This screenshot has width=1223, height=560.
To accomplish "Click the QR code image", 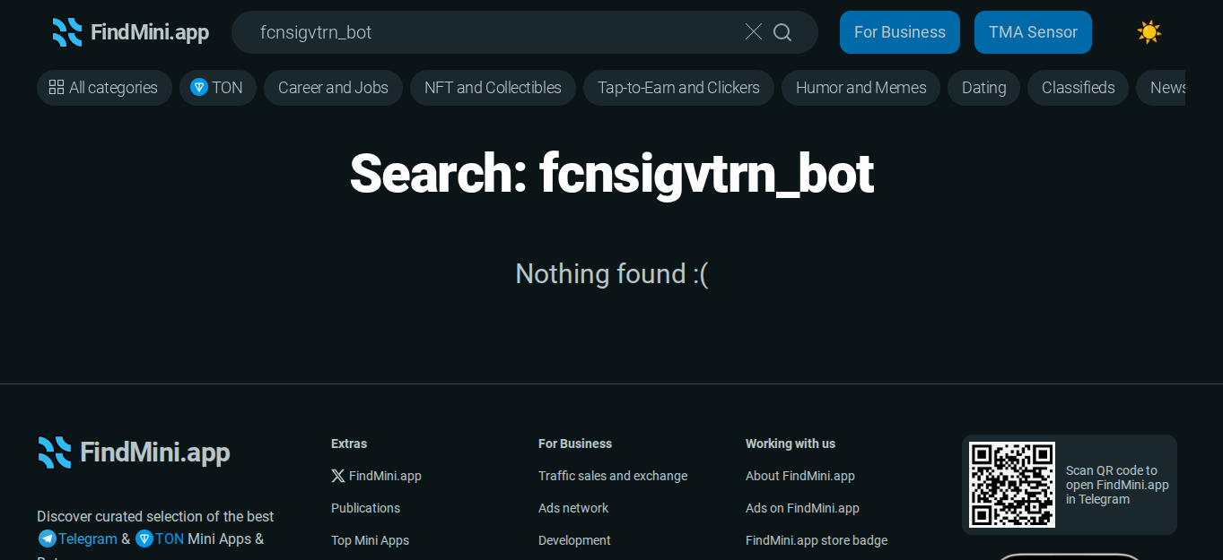I will (x=1012, y=485).
